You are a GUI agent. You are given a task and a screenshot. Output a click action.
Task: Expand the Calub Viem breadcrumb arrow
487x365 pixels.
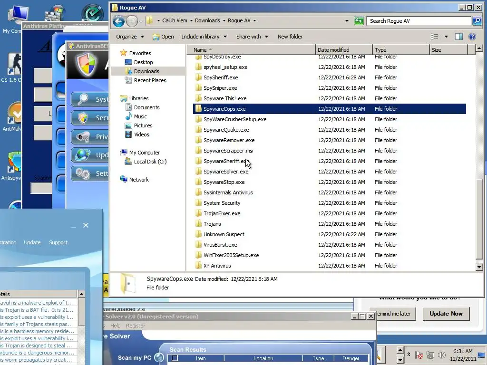191,20
